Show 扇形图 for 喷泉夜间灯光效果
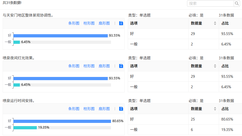This screenshot has height=136, width=242. [104, 66]
